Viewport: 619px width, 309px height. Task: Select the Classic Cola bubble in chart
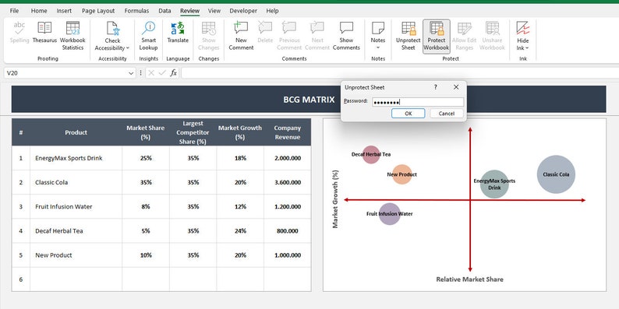pyautogui.click(x=556, y=174)
